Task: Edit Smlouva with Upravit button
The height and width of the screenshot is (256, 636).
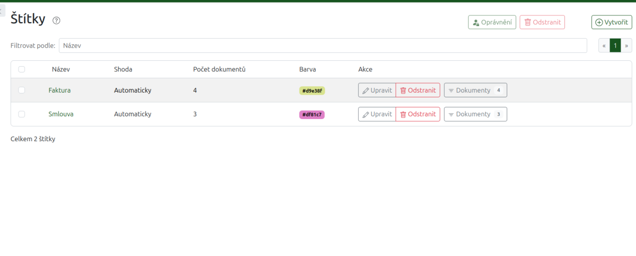Action: tap(377, 114)
